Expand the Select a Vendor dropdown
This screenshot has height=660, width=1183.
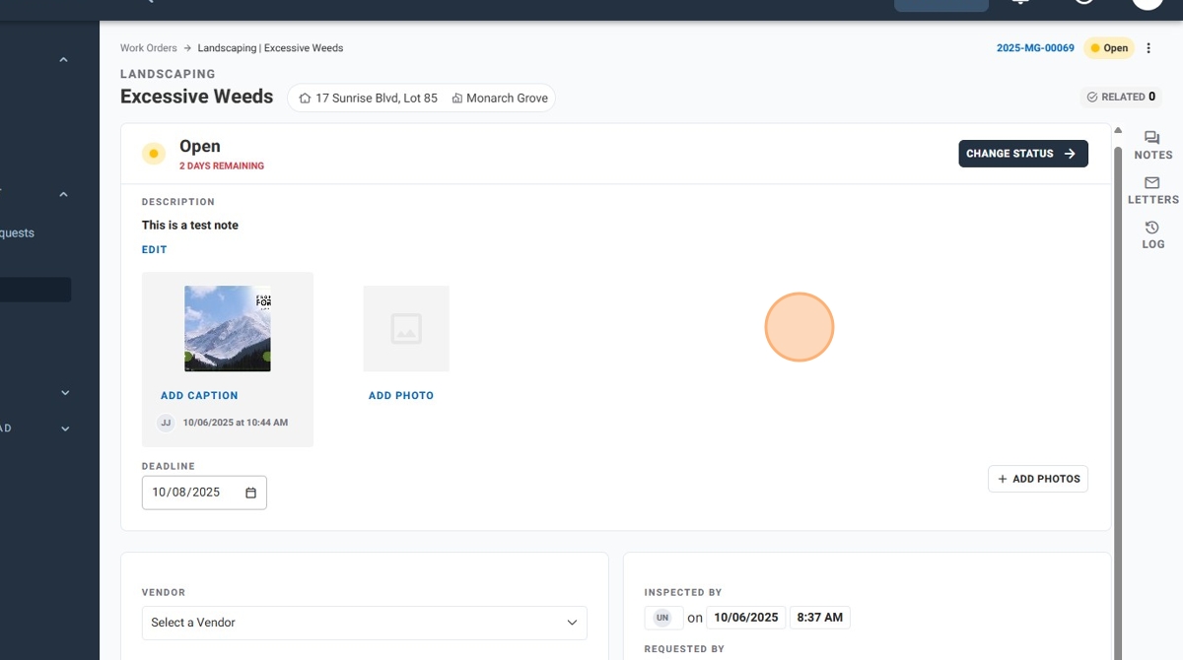click(365, 623)
